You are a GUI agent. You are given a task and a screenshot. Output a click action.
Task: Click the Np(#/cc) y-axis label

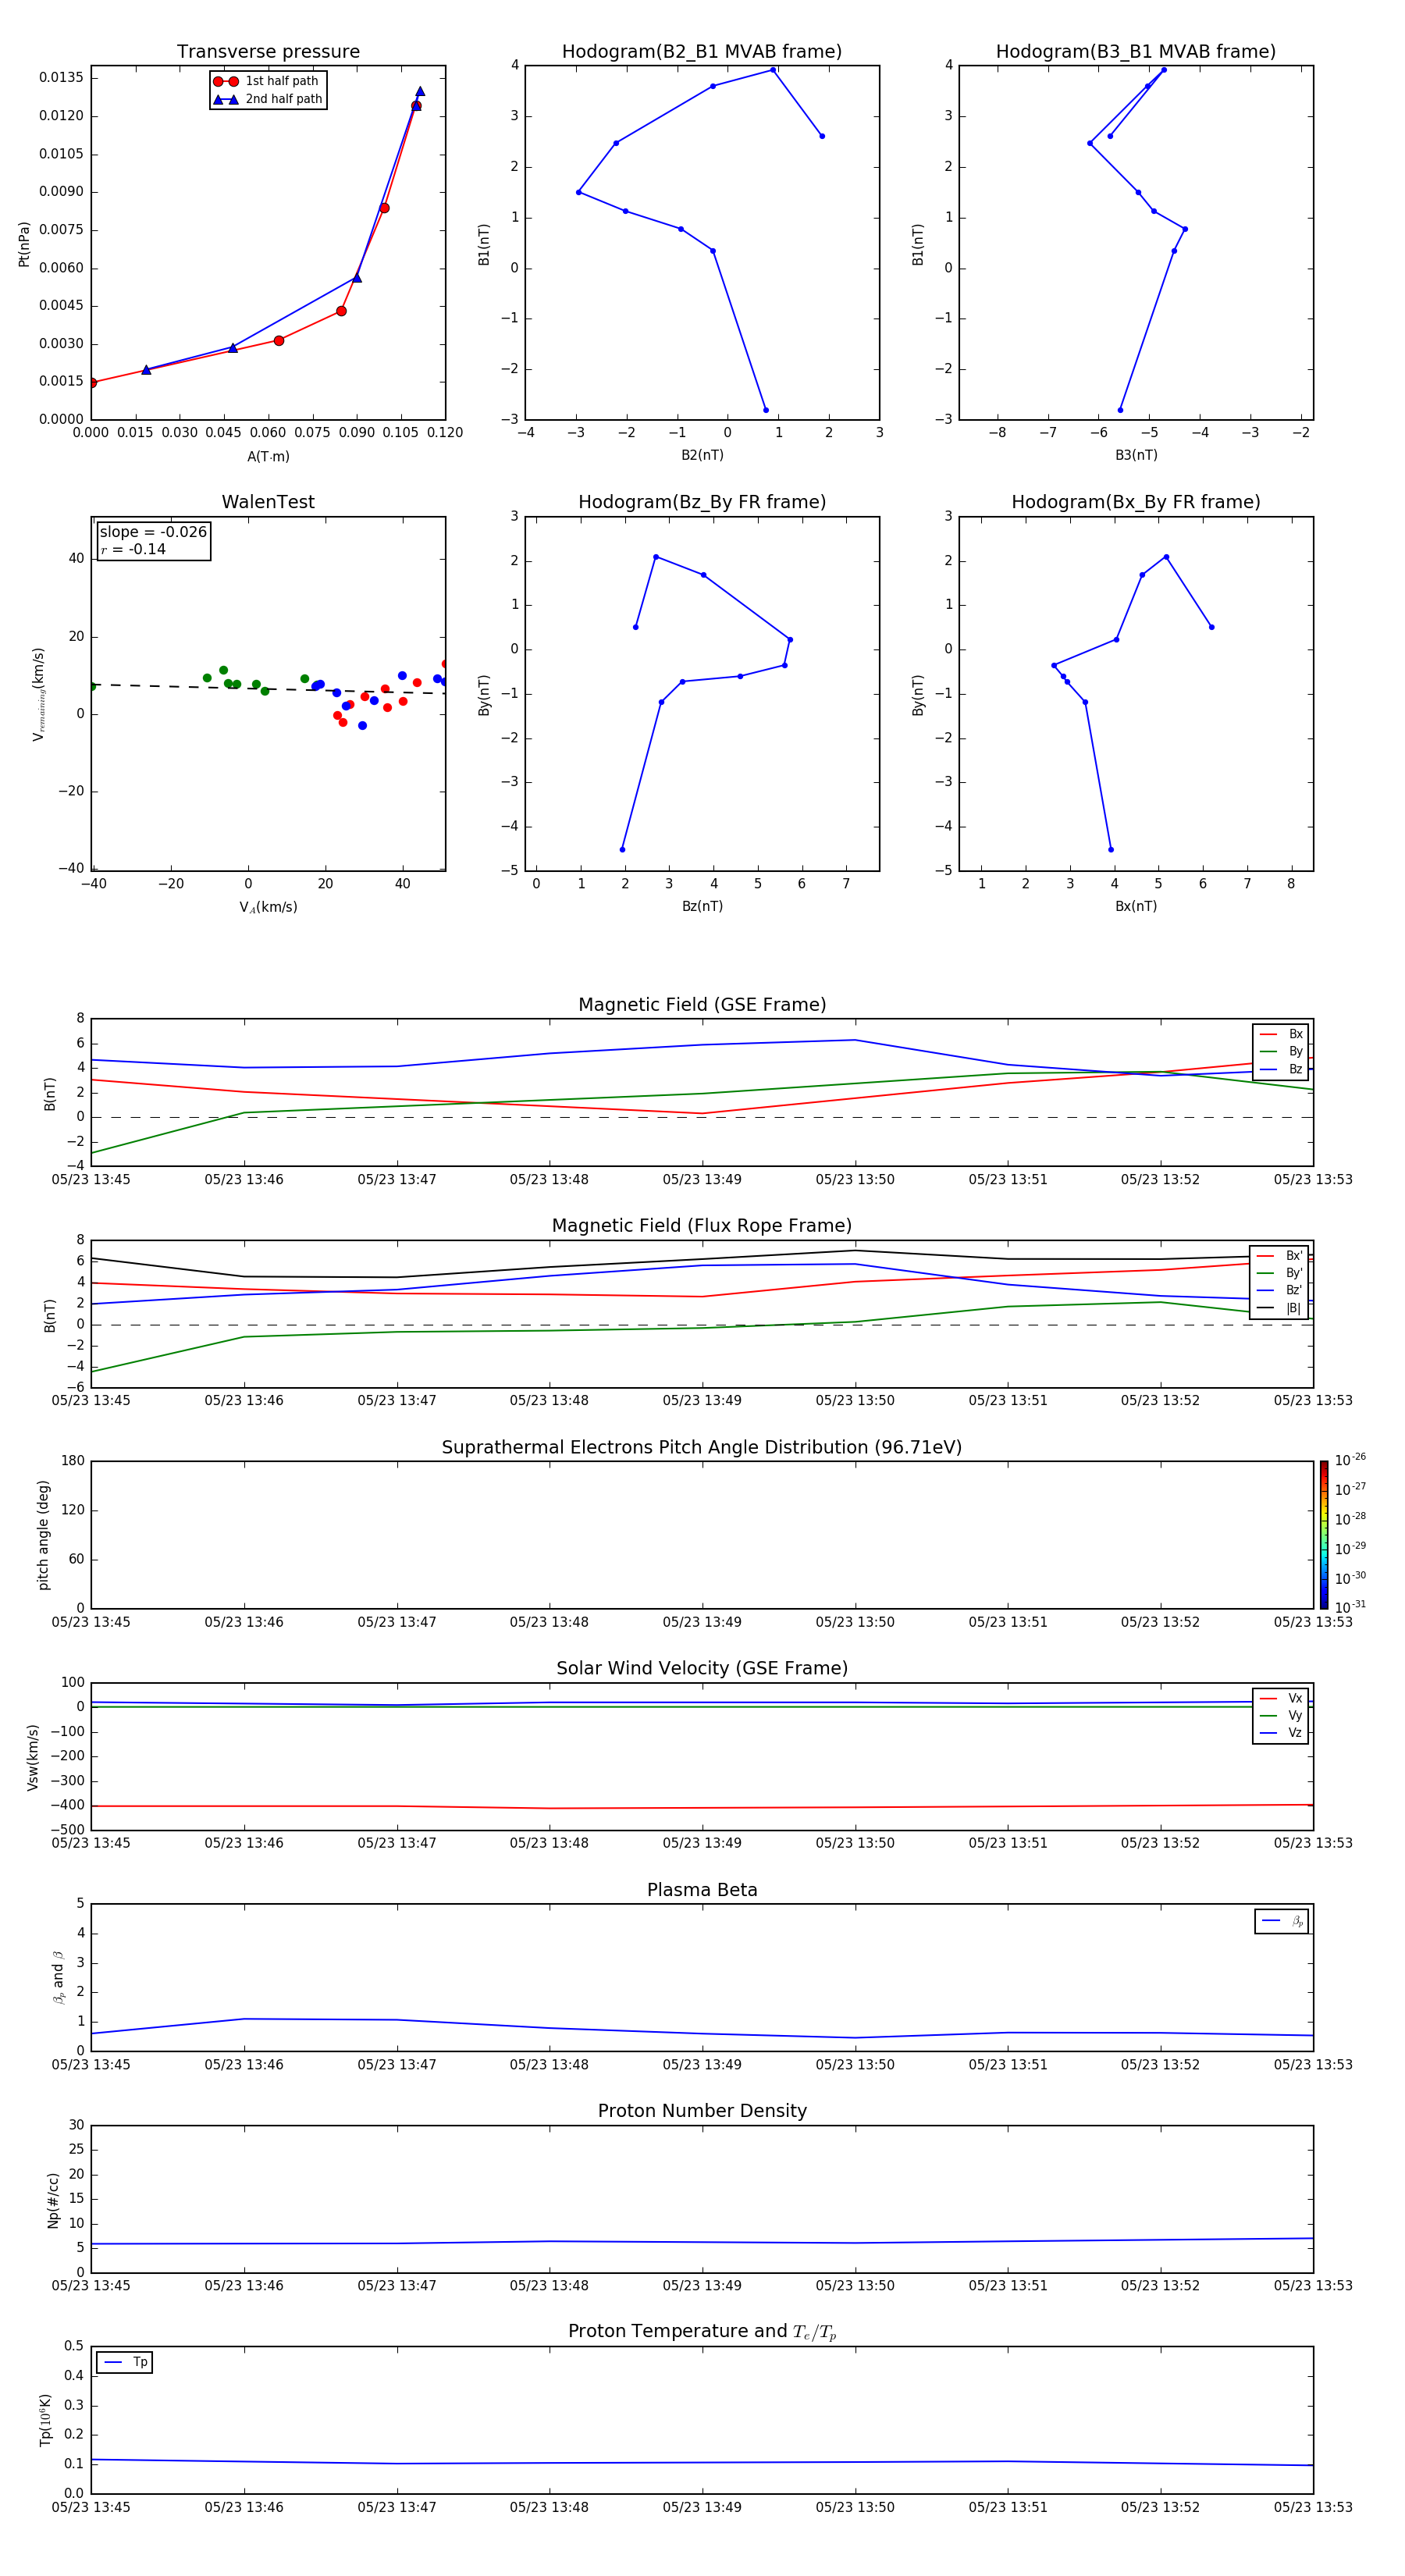point(53,2200)
